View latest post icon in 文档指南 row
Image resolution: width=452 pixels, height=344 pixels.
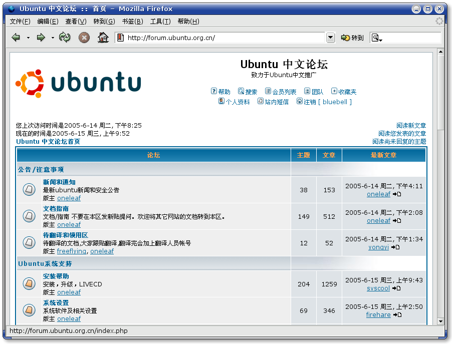click(397, 221)
